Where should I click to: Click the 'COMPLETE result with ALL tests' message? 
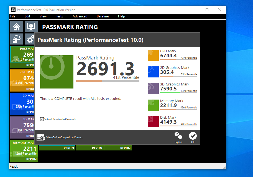click(x=81, y=98)
